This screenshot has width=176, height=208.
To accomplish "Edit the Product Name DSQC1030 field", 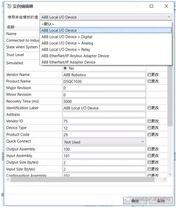I will tap(104, 81).
